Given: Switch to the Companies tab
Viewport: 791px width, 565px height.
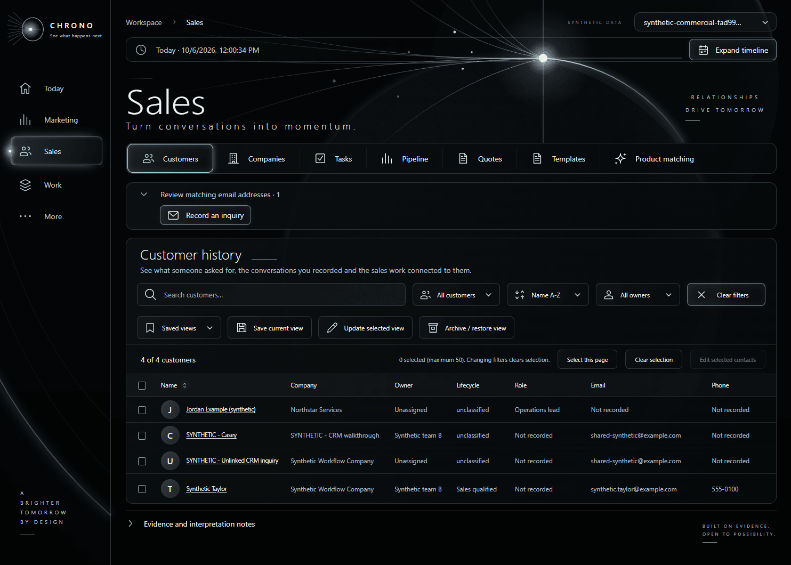Looking at the screenshot, I should pyautogui.click(x=257, y=159).
